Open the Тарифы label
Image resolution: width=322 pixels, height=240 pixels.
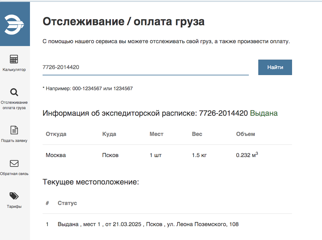[14, 207]
